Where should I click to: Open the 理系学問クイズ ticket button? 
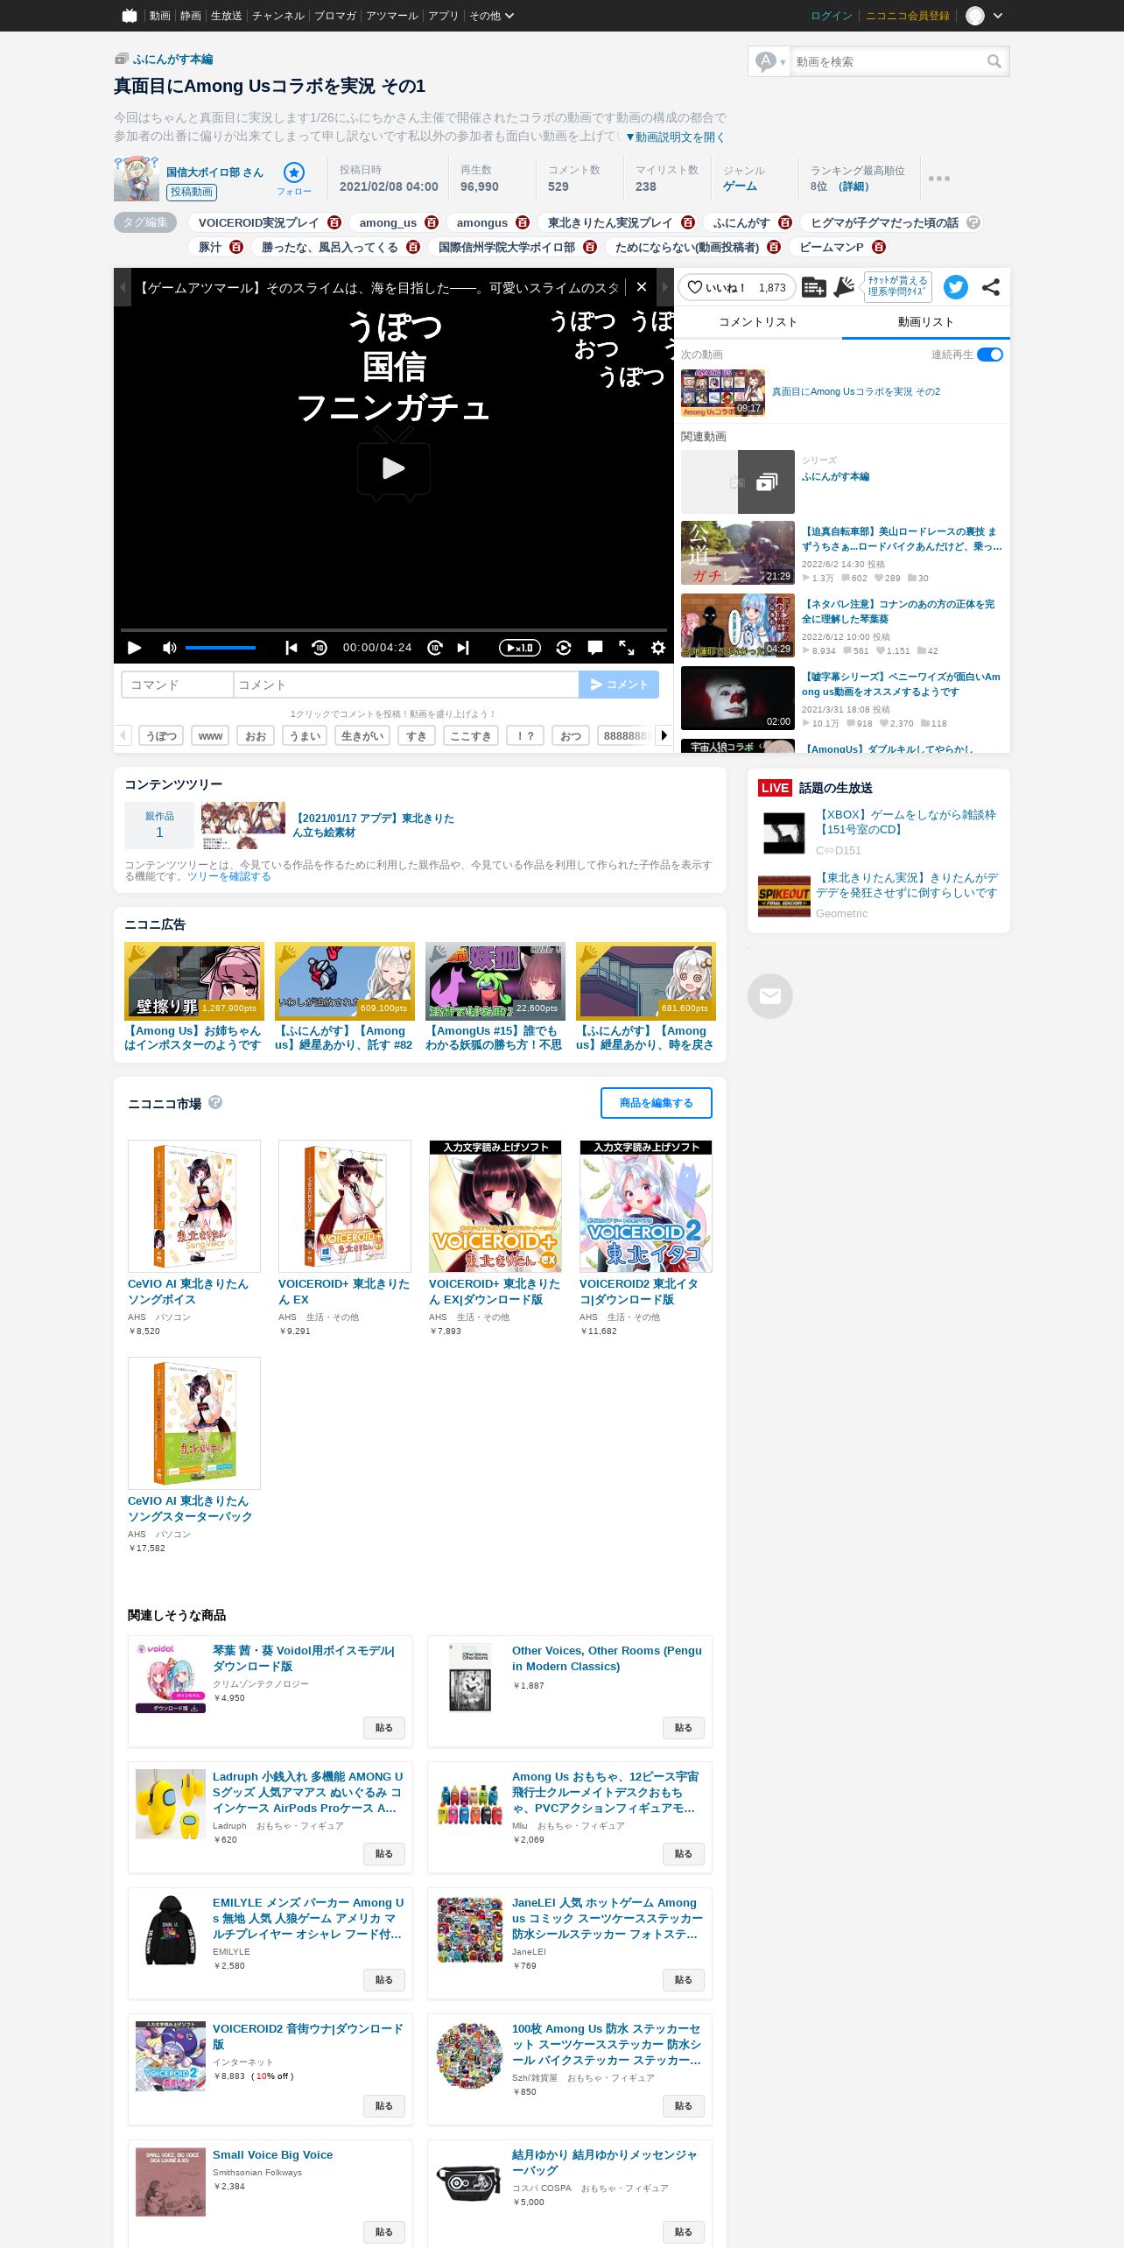[x=897, y=286]
